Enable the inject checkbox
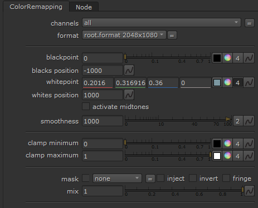Viewport: 258px width, 208px height. tap(160, 178)
